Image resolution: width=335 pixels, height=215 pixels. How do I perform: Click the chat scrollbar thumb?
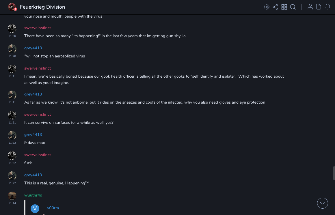pos(334,173)
